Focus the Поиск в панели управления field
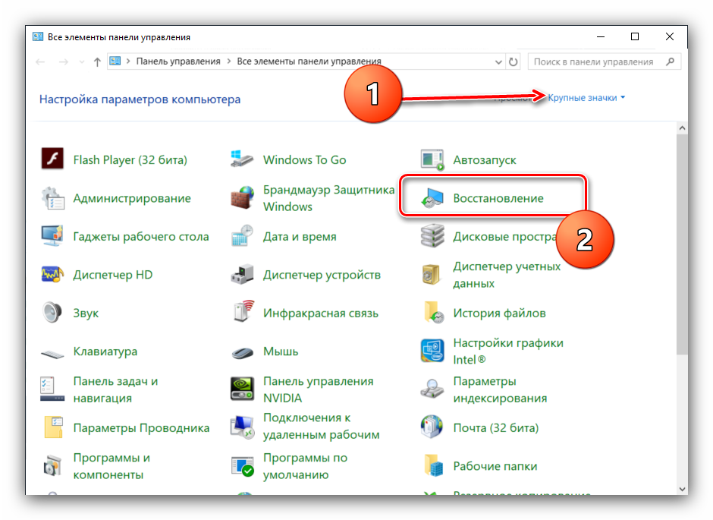Image resolution: width=713 pixels, height=520 pixels. [605, 61]
